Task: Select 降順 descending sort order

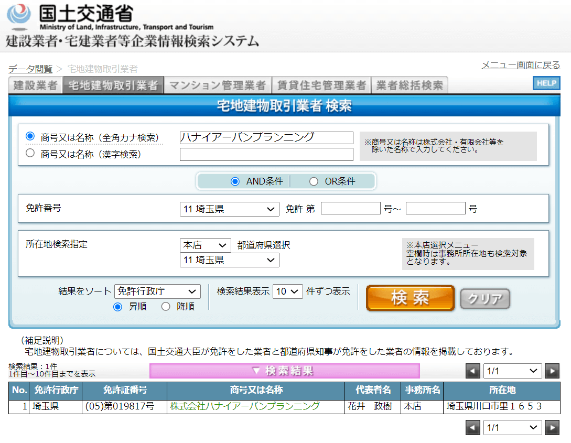Action: [x=166, y=307]
